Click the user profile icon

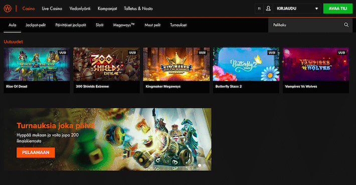268,9
